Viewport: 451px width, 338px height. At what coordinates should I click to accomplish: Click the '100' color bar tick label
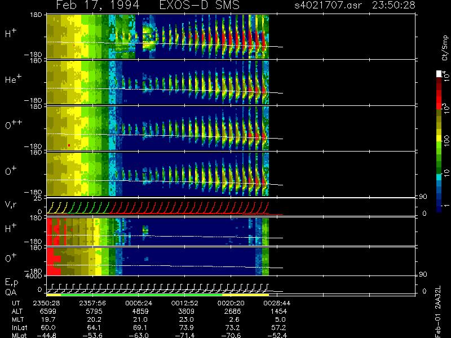coord(446,140)
